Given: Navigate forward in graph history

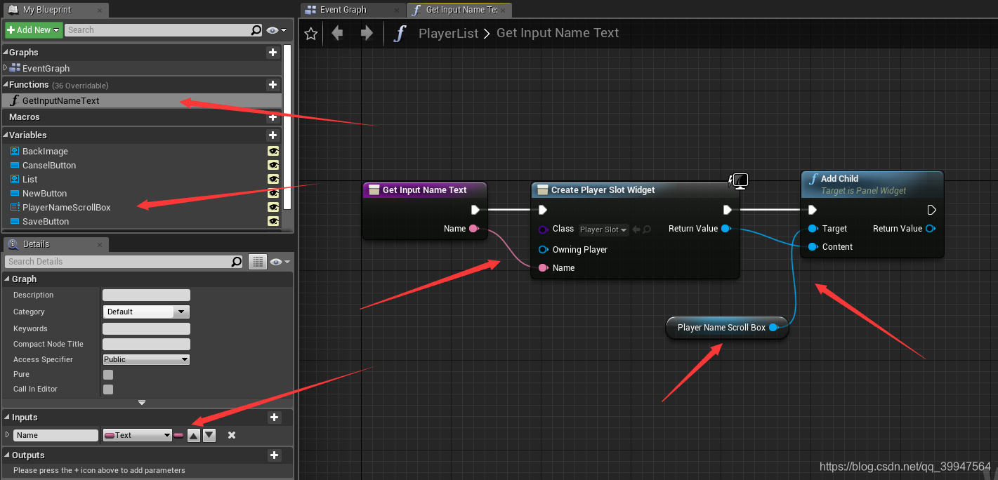Looking at the screenshot, I should [x=367, y=33].
